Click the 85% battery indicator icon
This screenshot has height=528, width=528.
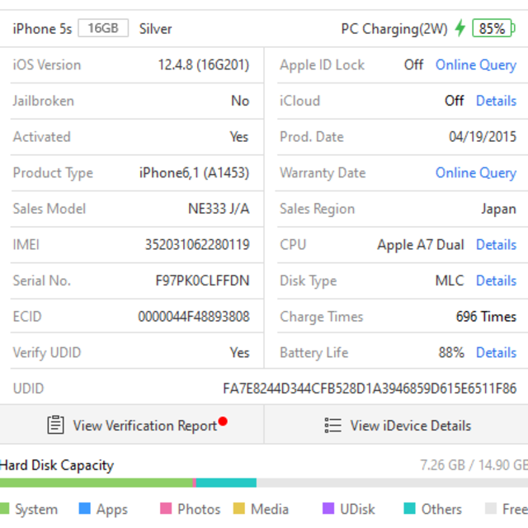coord(493,28)
